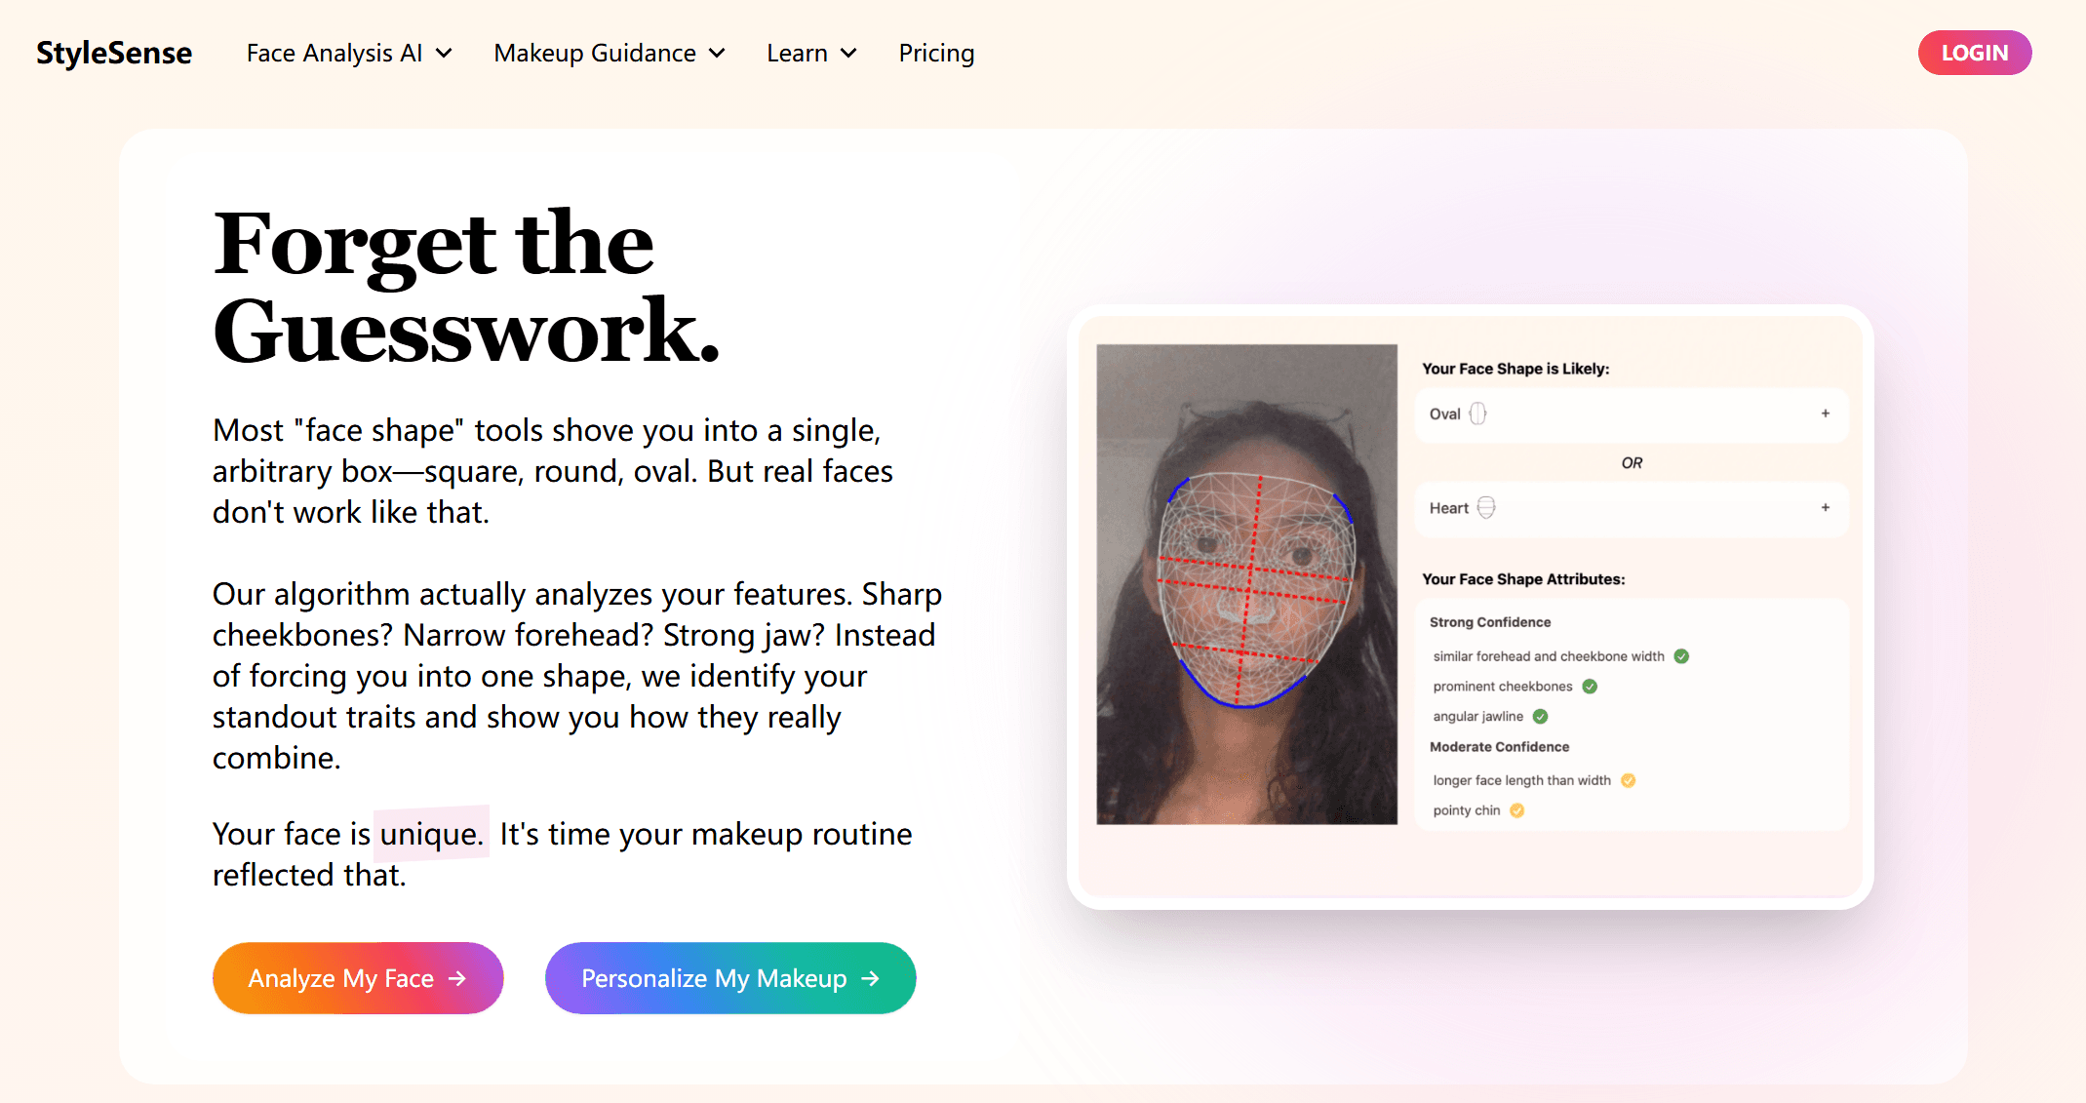Expand the Learn menu chevron
This screenshot has width=2086, height=1103.
click(848, 53)
